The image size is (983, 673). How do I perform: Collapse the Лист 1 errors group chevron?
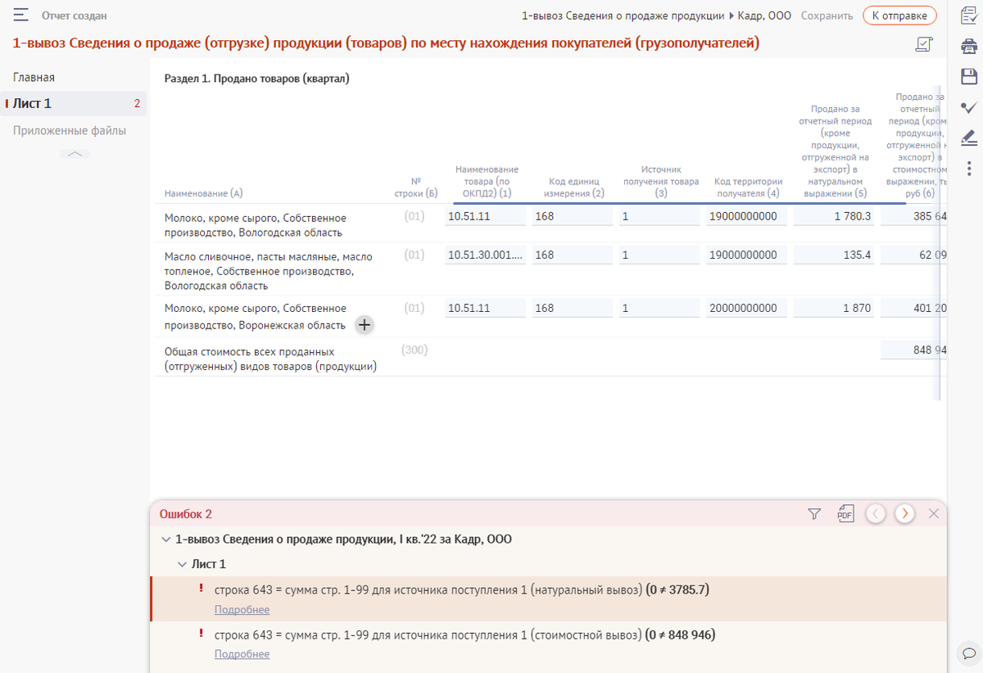(x=183, y=564)
